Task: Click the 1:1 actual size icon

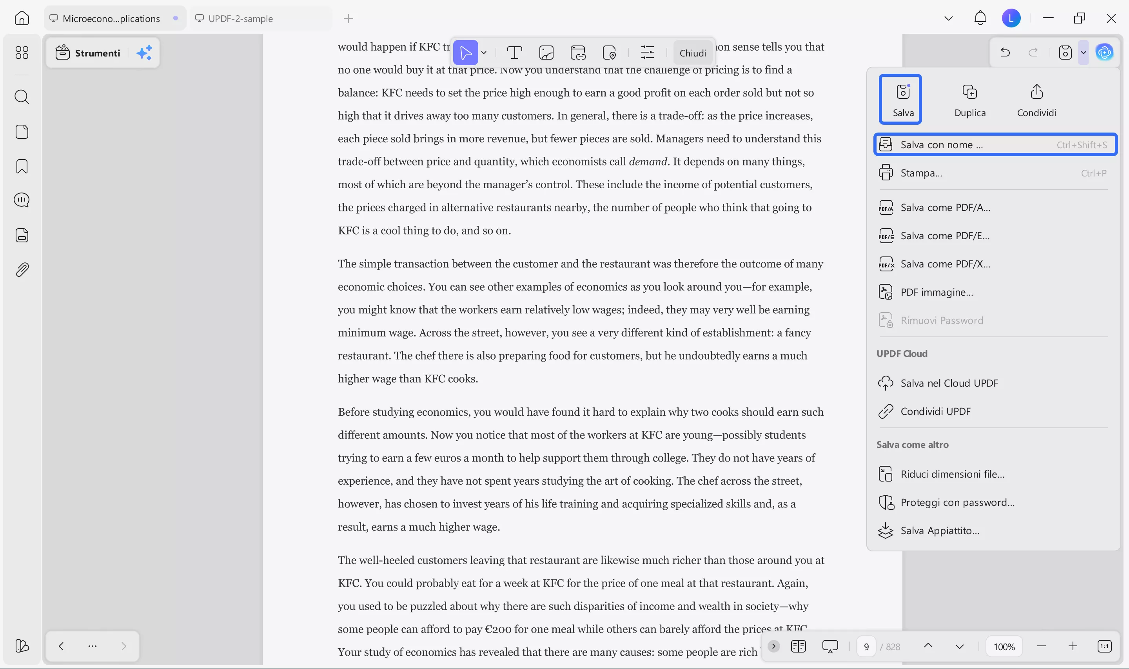Action: [1104, 646]
